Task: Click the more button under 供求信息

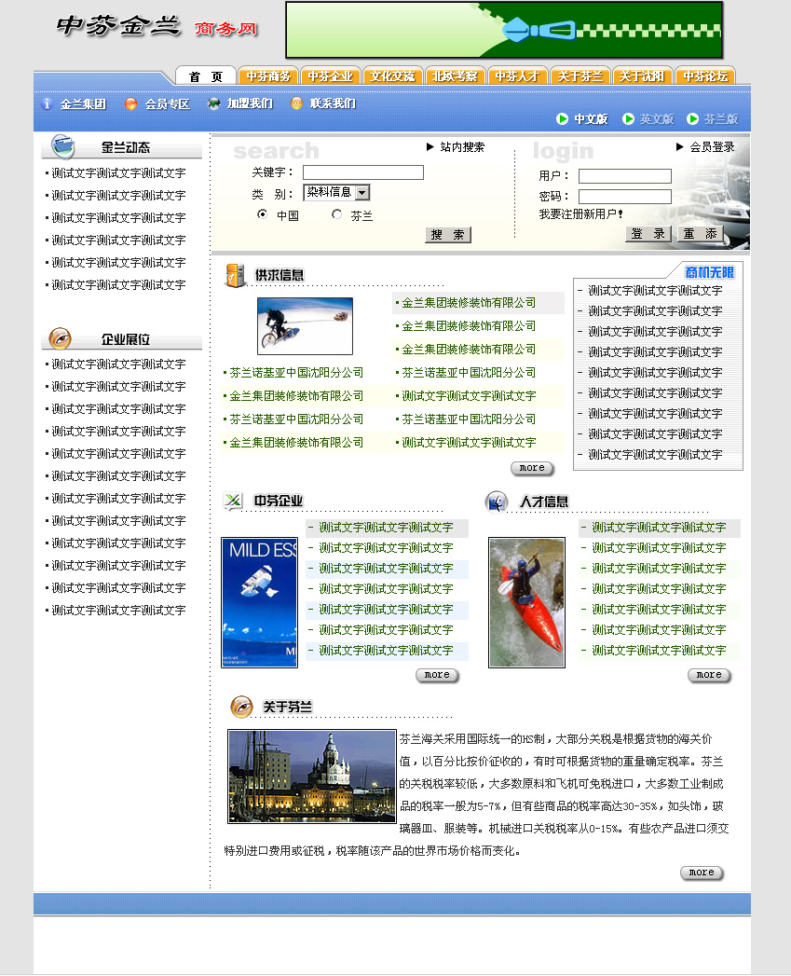Action: tap(532, 468)
